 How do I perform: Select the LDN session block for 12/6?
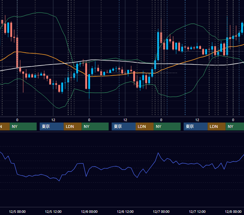[x=145, y=126]
